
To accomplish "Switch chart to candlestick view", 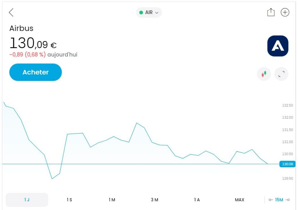I will [x=263, y=74].
